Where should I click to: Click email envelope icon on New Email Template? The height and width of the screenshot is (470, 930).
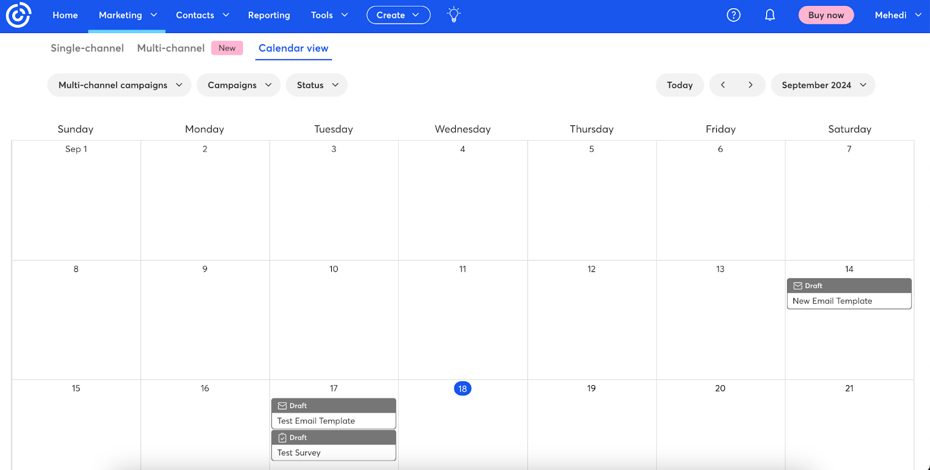798,286
